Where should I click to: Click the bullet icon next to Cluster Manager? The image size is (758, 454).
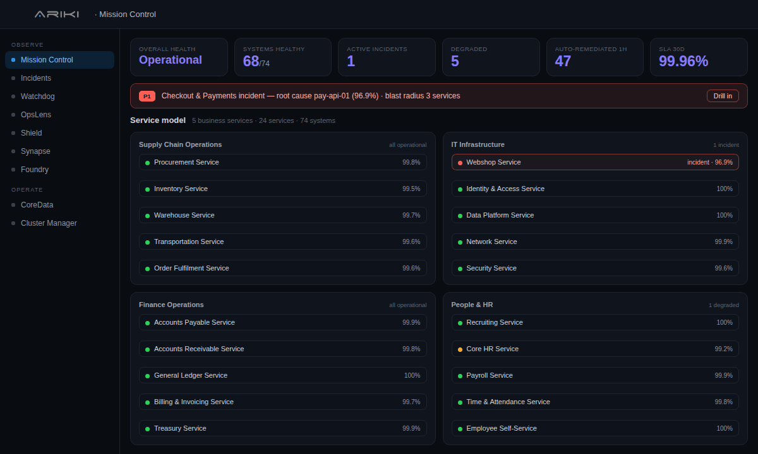13,223
